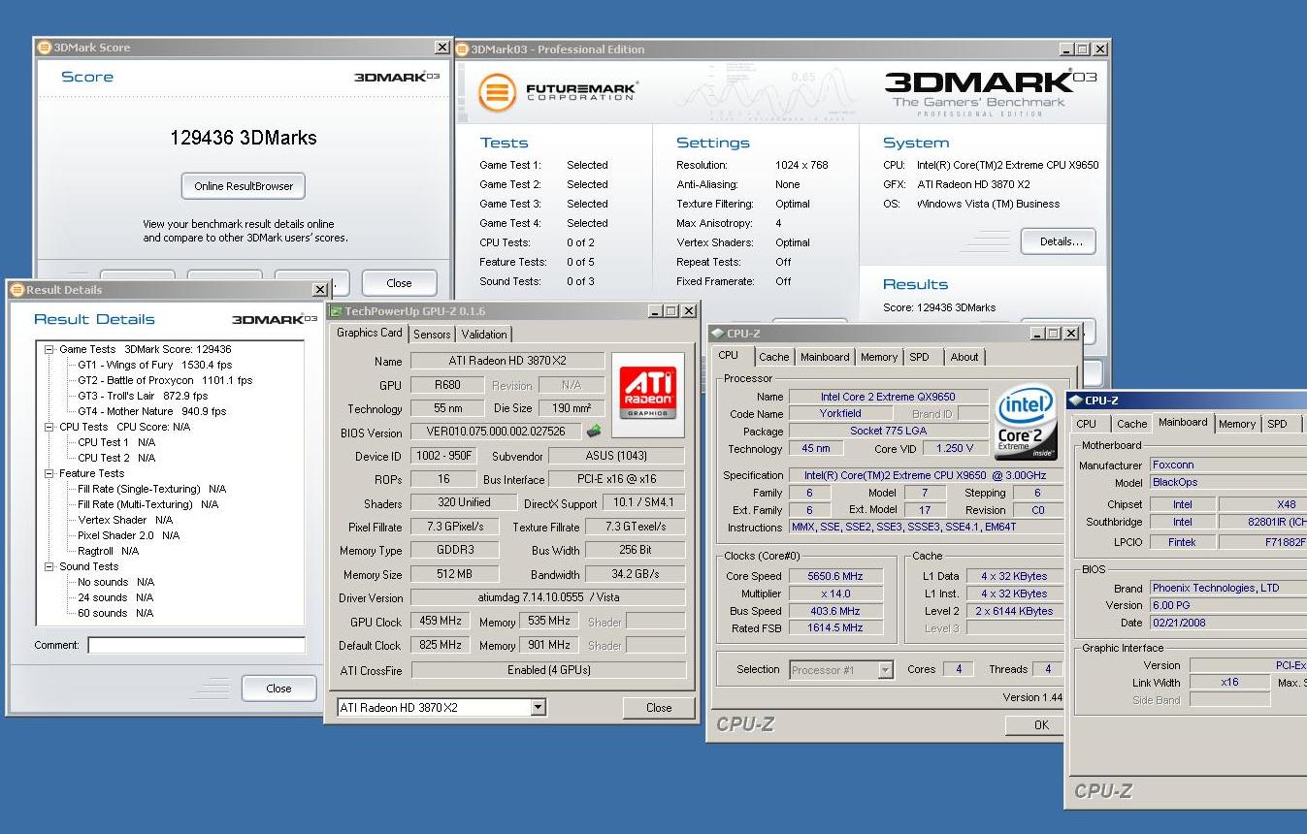Viewport: 1307px width, 834px height.
Task: Click the Online ResultBrowser button
Action: click(x=244, y=186)
